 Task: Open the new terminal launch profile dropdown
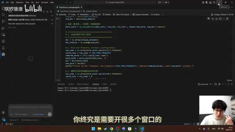213,84
